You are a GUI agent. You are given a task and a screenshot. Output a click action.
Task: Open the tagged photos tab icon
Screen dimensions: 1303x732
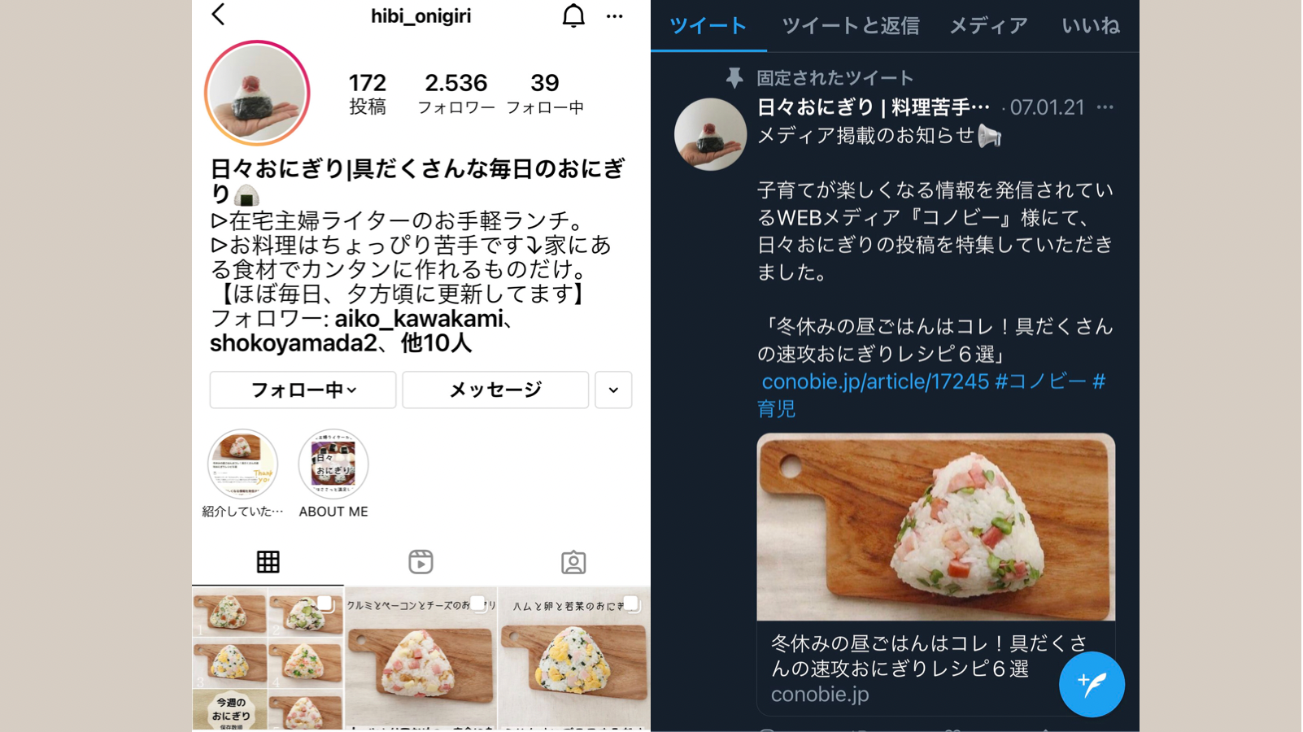click(x=573, y=562)
